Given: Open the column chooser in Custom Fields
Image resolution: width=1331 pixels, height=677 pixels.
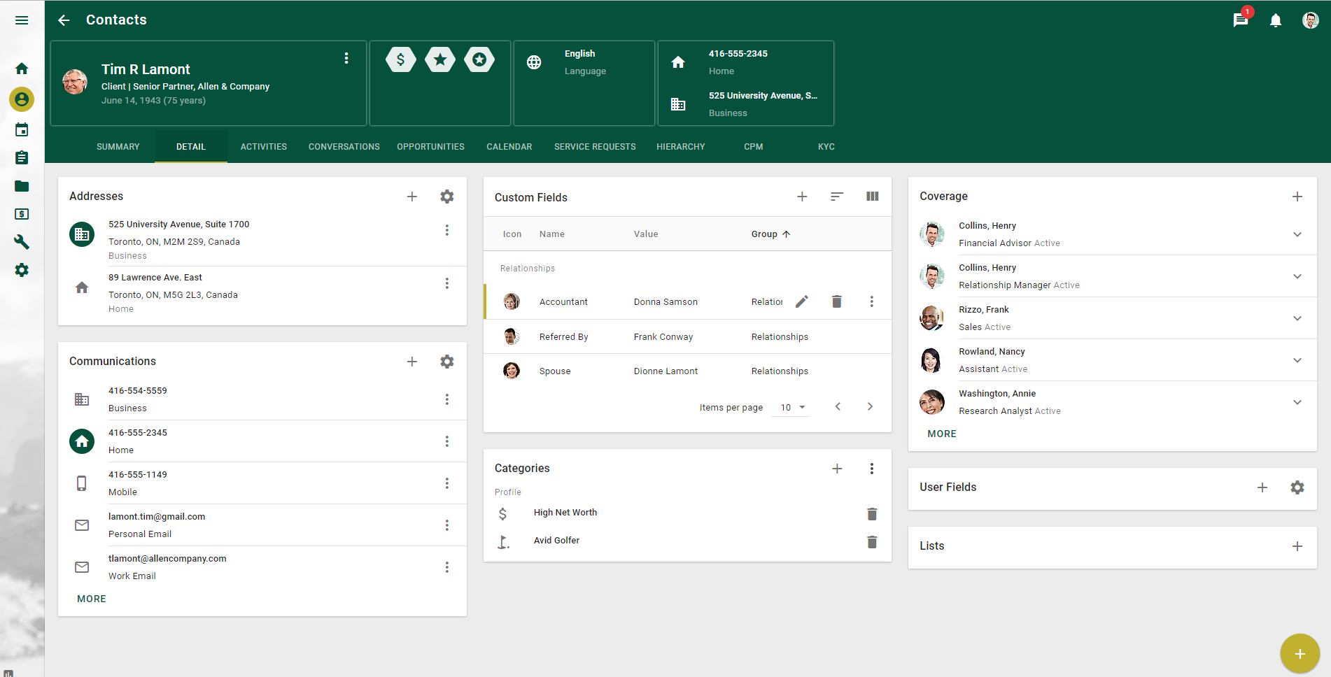Looking at the screenshot, I should coord(872,197).
